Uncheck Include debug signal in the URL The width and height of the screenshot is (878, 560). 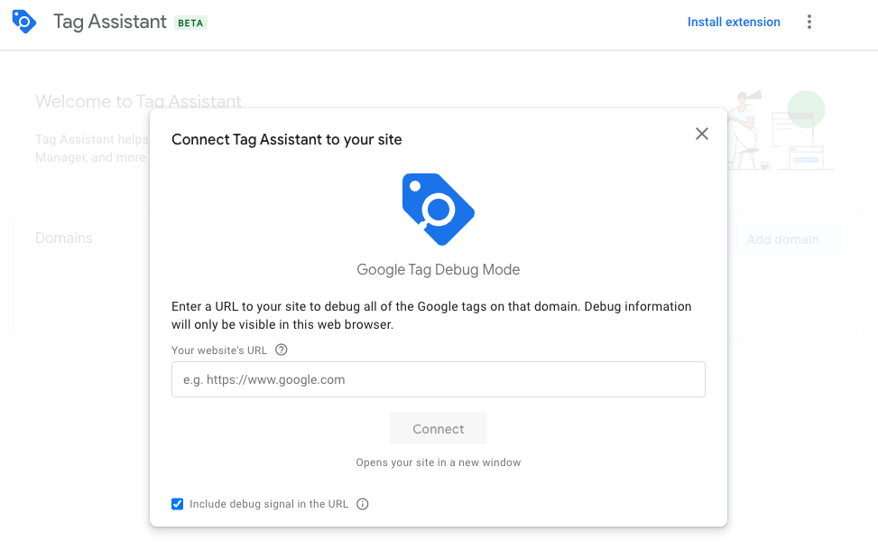(178, 504)
